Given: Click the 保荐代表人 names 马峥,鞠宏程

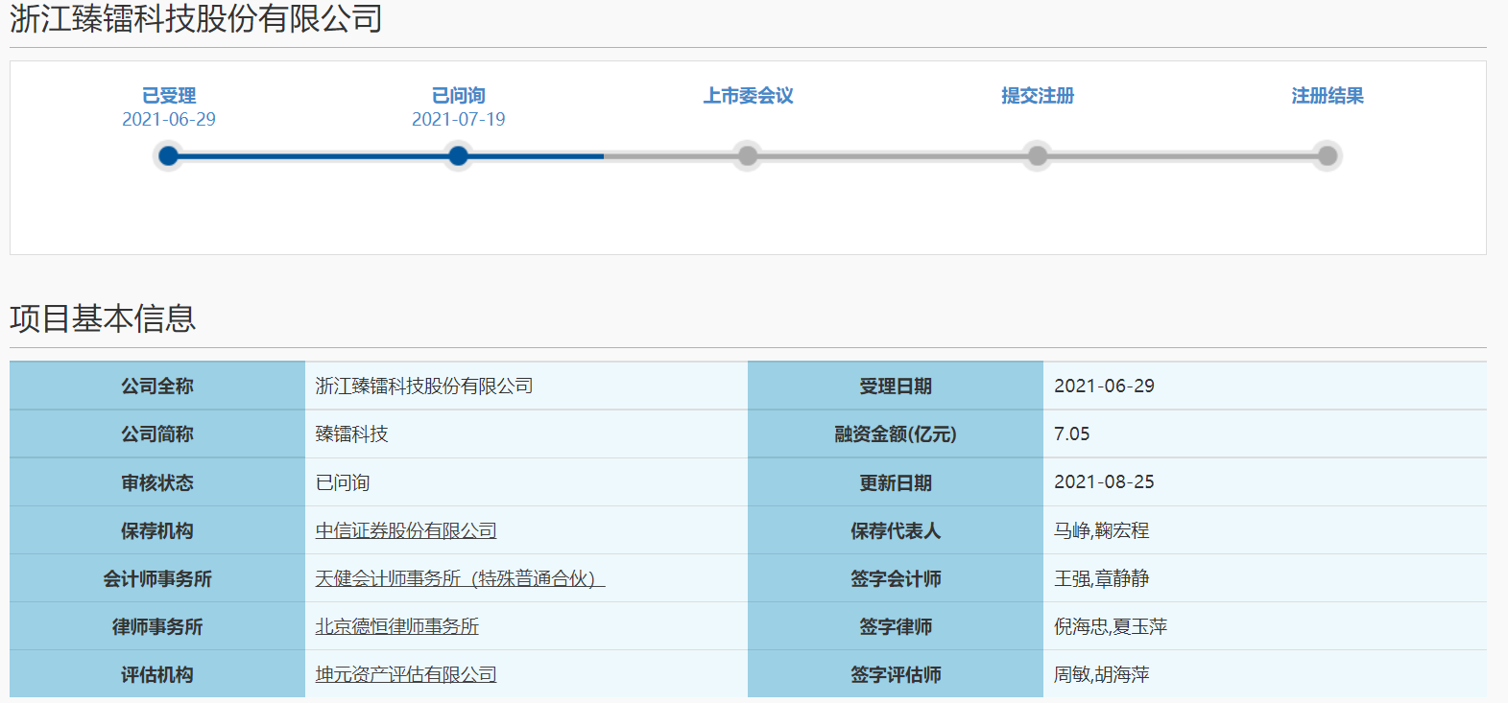Looking at the screenshot, I should pos(1102,530).
